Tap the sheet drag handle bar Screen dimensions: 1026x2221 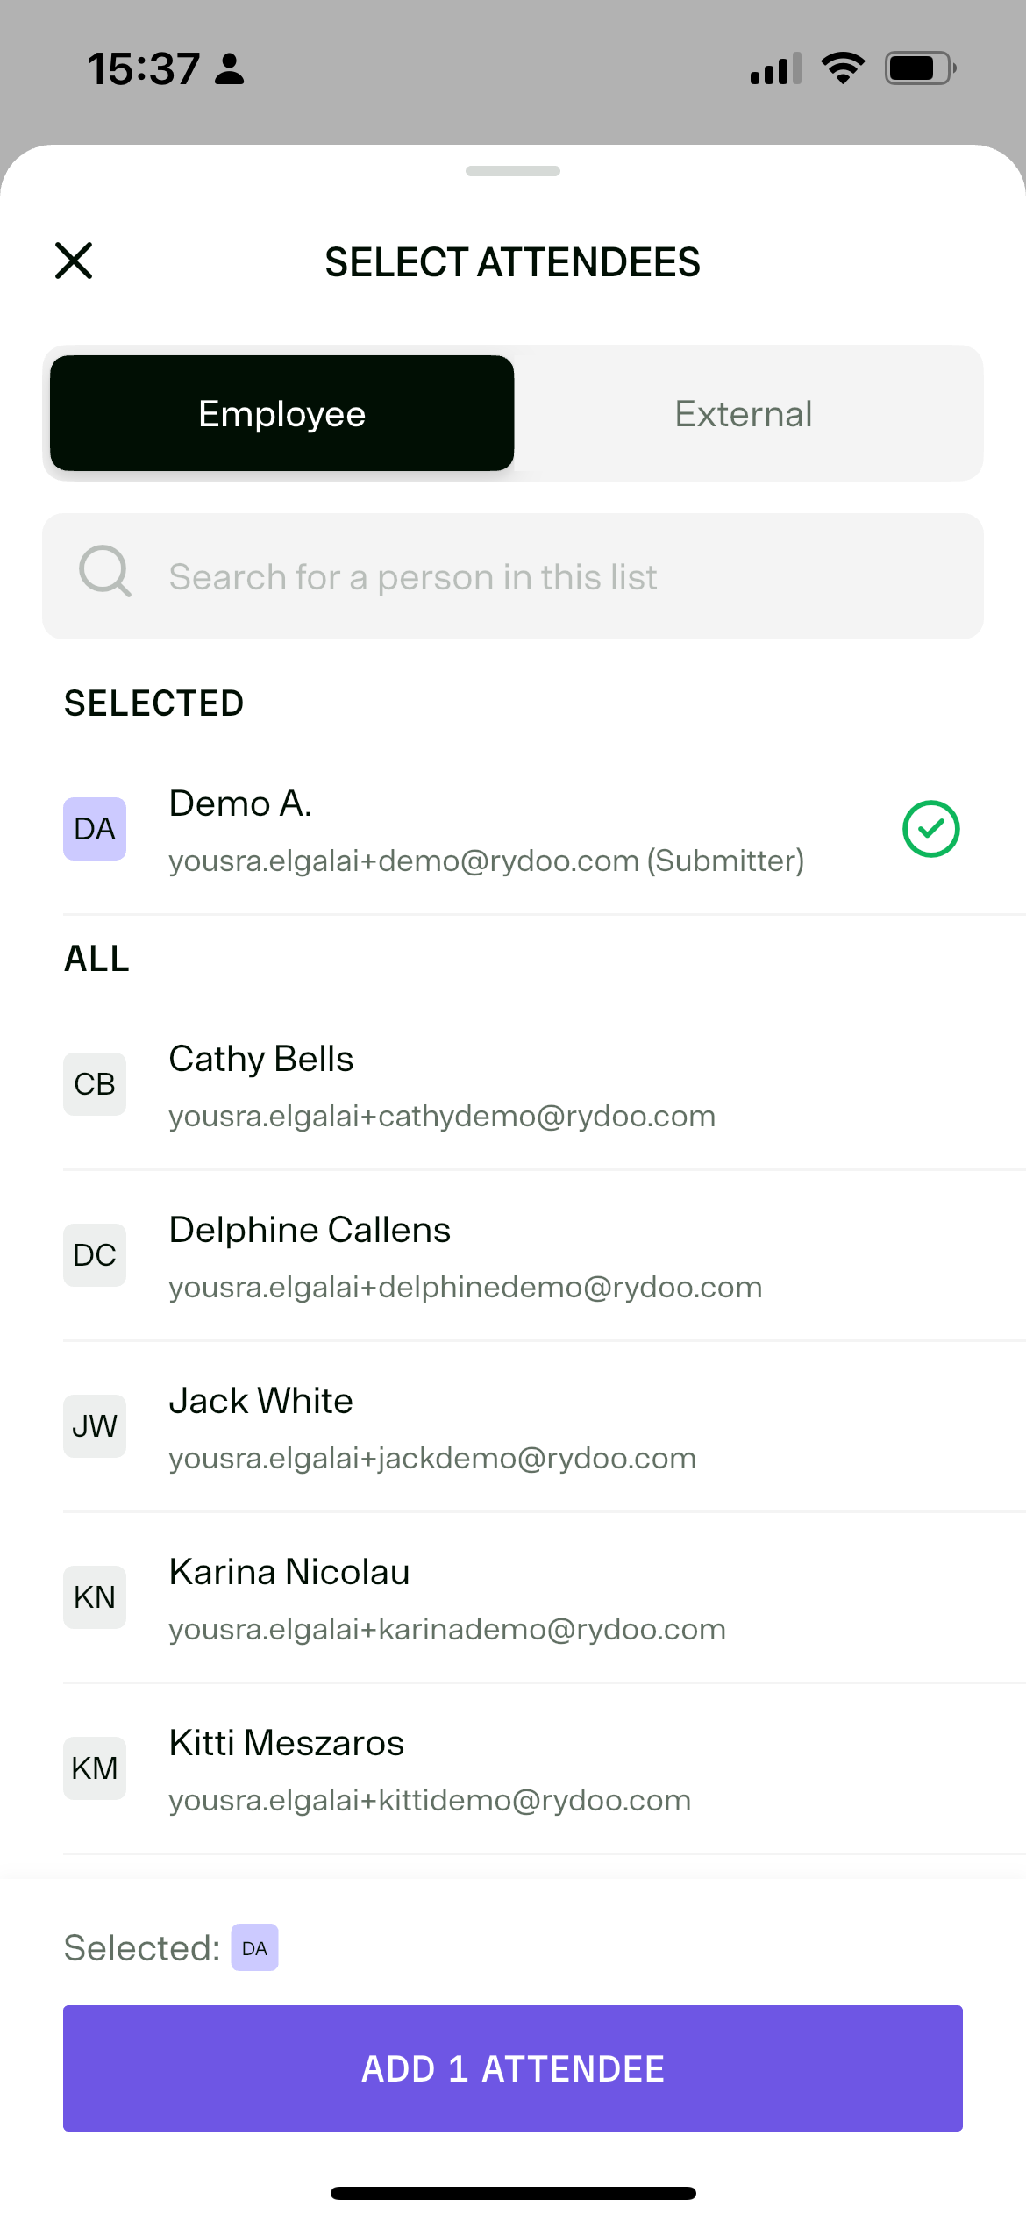(x=513, y=171)
